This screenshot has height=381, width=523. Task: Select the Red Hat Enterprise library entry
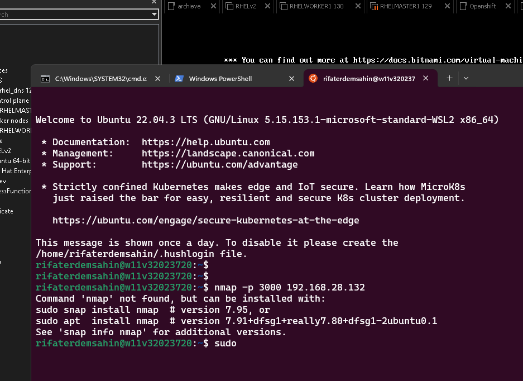[16, 170]
